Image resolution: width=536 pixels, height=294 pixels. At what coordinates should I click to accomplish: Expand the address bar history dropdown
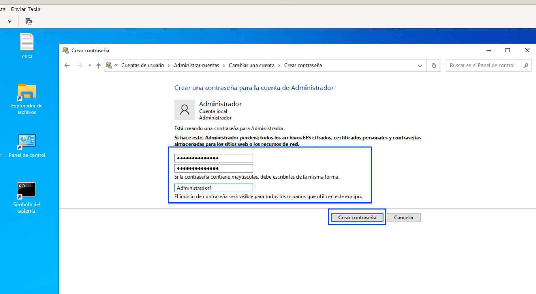click(420, 66)
